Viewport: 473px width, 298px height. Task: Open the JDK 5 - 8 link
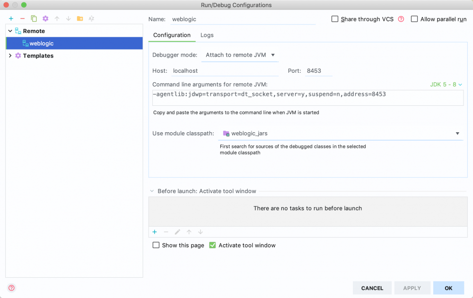click(445, 84)
